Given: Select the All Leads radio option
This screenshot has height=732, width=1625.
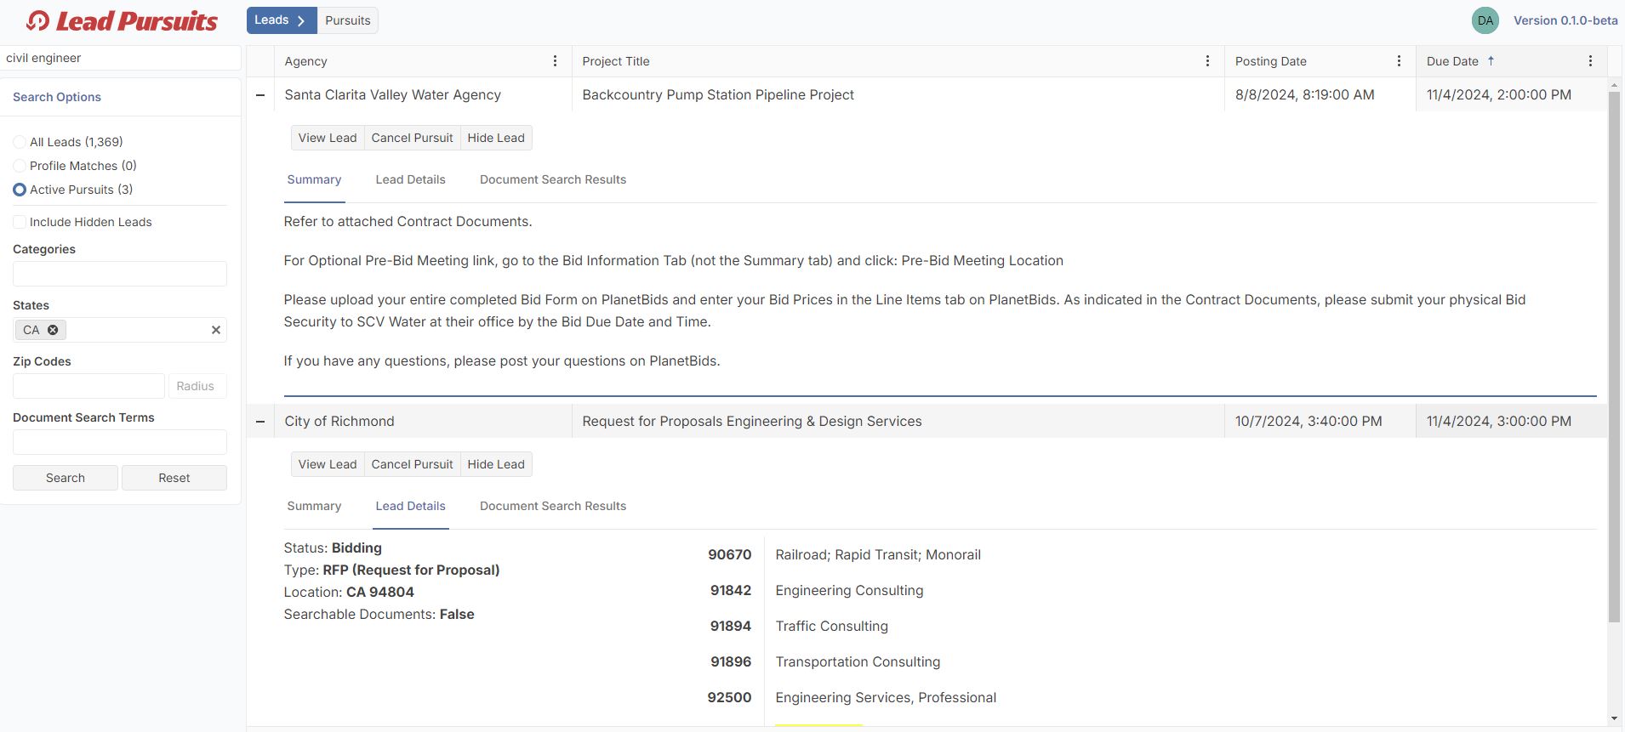Looking at the screenshot, I should 20,142.
